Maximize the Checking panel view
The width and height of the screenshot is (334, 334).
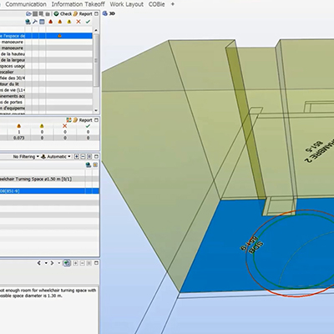(96, 13)
